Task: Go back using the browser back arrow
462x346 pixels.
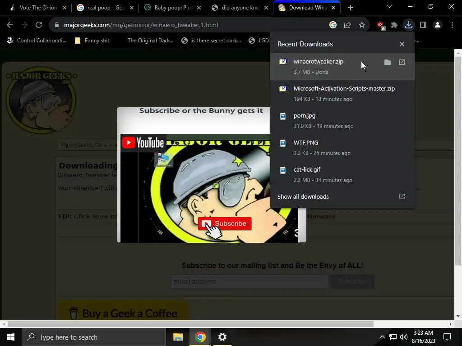Action: (x=10, y=25)
